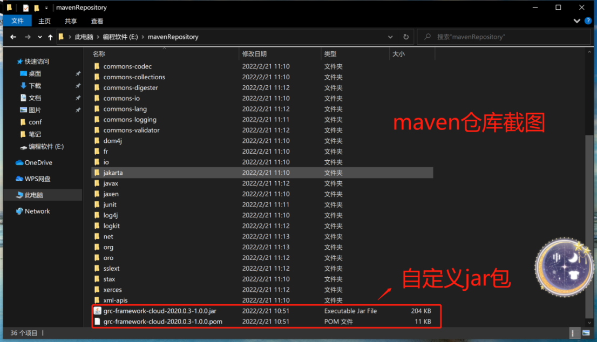Open 文档 in the sidebar

[x=35, y=98]
